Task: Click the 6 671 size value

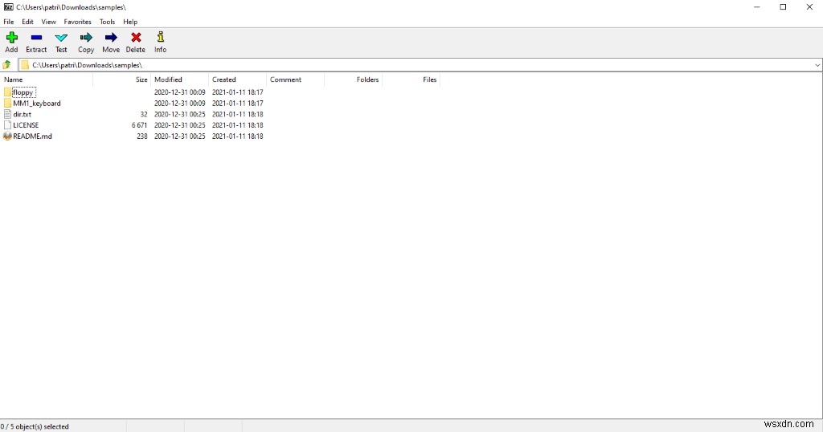Action: click(x=140, y=125)
